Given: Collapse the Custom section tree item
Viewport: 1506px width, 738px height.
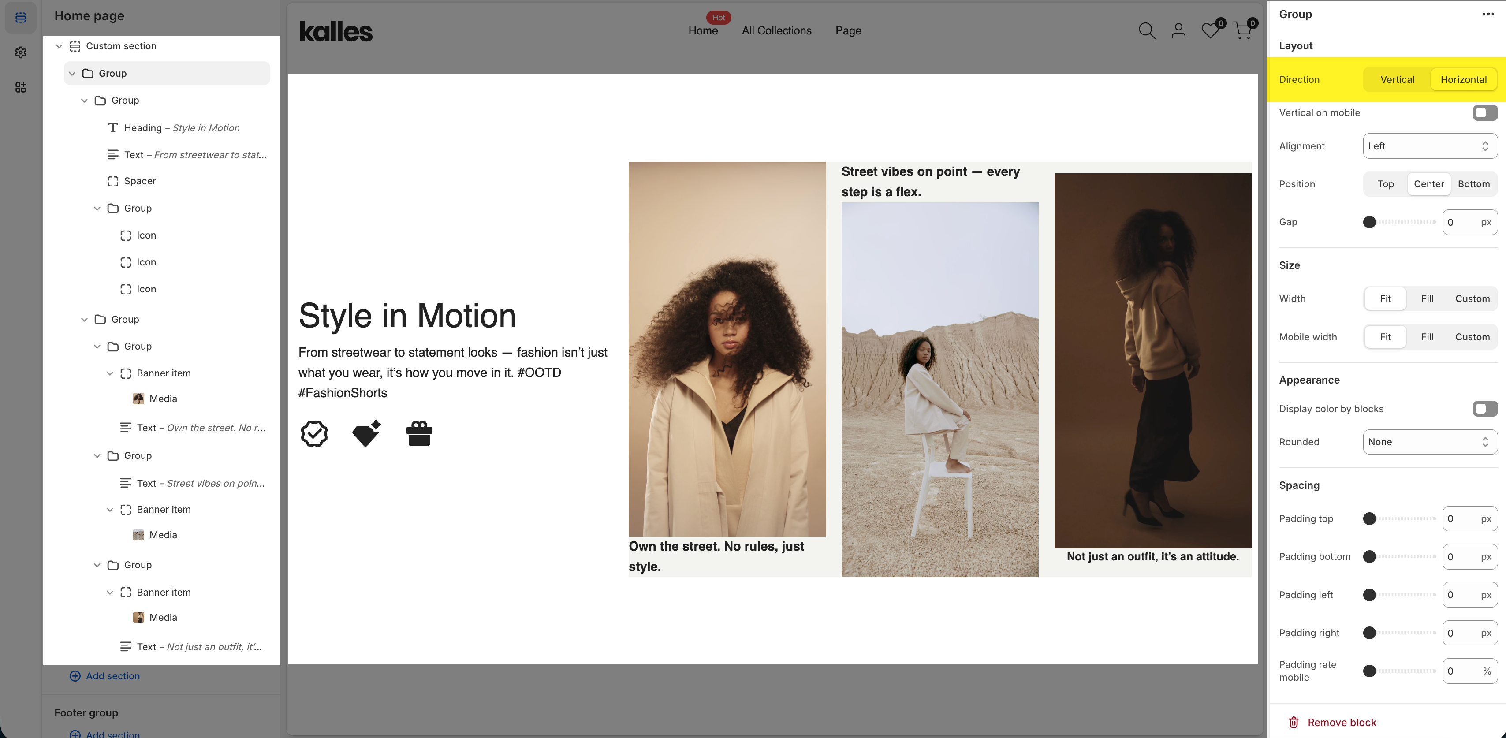Looking at the screenshot, I should [59, 46].
